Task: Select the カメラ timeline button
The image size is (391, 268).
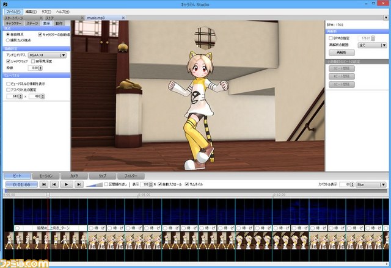Action: pos(74,176)
